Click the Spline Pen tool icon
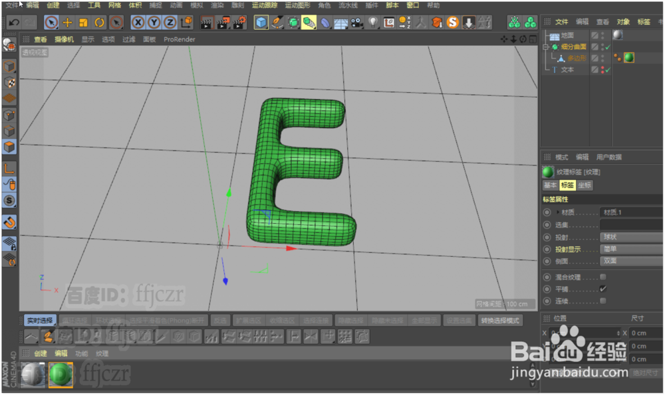Viewport: 665px width, 395px height. (x=277, y=23)
